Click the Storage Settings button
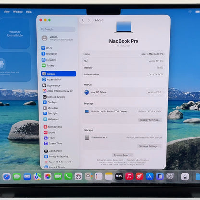 [x=149, y=146]
